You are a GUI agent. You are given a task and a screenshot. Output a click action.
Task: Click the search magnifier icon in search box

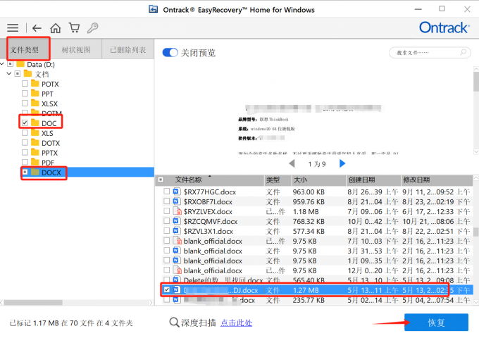(x=463, y=52)
